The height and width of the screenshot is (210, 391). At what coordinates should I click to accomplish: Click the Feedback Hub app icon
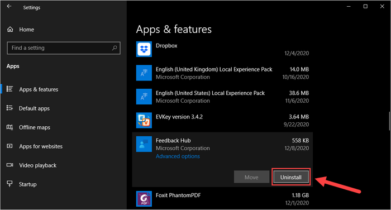click(144, 144)
